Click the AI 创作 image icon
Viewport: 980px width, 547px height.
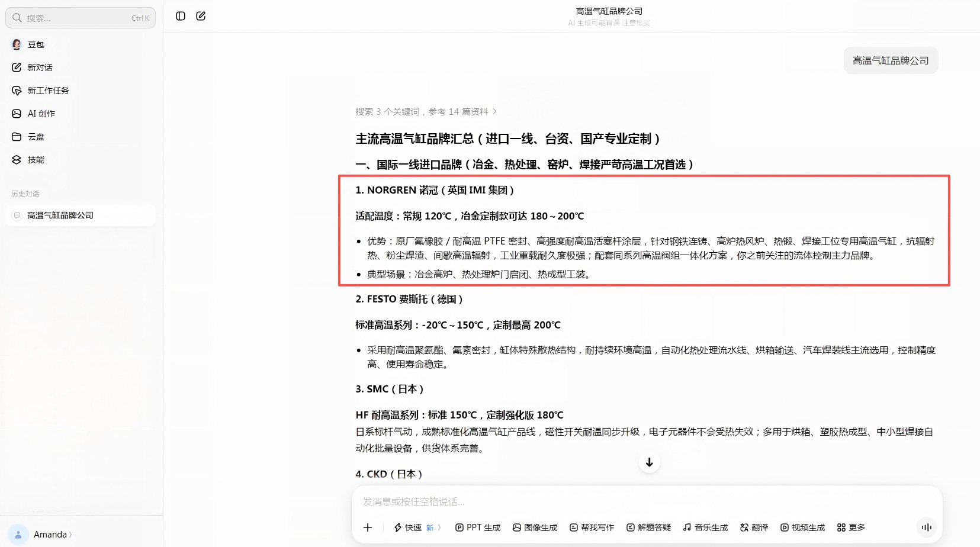(17, 114)
